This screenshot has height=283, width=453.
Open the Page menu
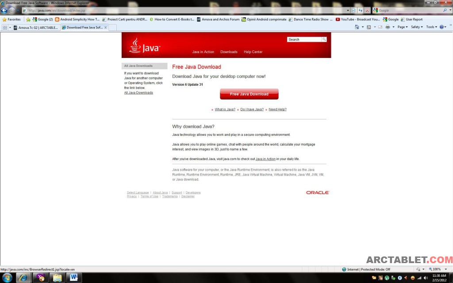[x=403, y=27]
